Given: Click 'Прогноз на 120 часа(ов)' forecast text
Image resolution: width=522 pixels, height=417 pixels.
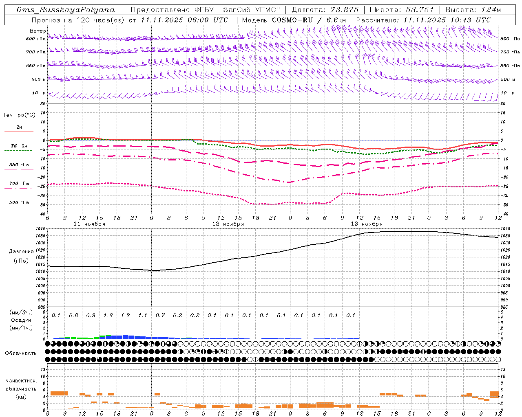Looking at the screenshot, I should (x=78, y=20).
